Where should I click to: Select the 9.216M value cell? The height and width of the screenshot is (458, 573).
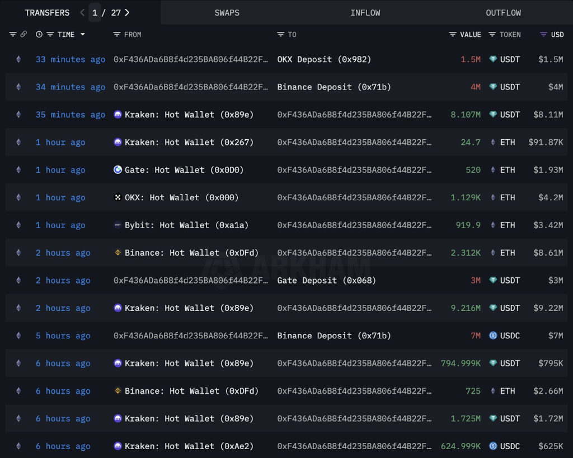tap(466, 308)
